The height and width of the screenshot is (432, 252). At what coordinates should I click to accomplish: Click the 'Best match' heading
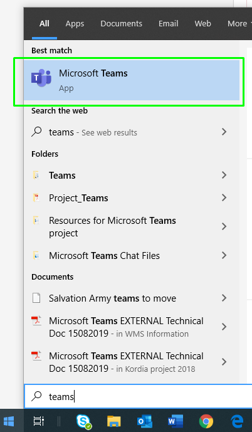tap(51, 50)
